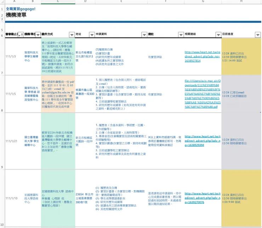Select the 龍華科技大學 institution cell
The height and width of the screenshot is (228, 262).
(x=33, y=94)
